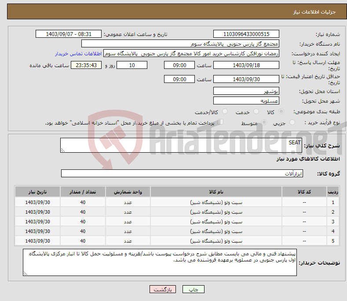Click the goods group field ابزارآلات

point(182,174)
